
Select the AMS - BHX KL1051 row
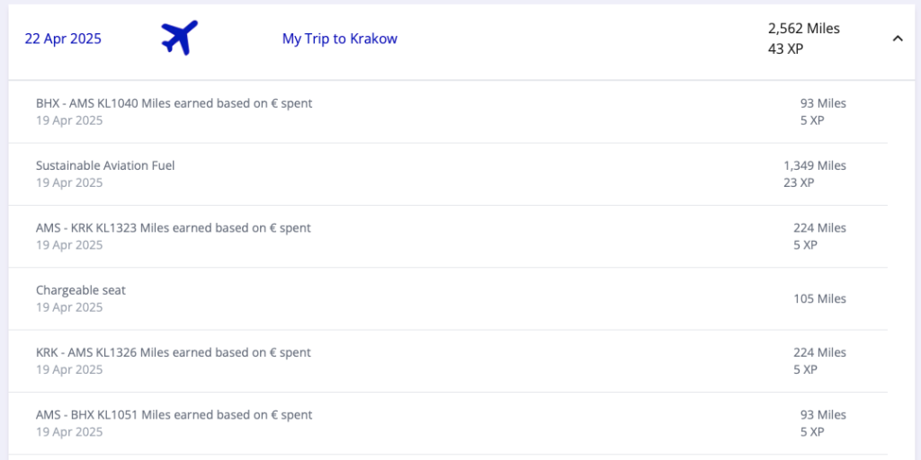click(174, 415)
